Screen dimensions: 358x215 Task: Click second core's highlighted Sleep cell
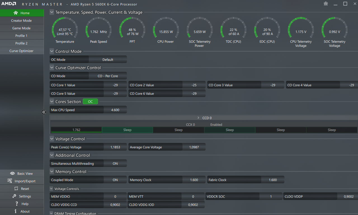pos(127,130)
